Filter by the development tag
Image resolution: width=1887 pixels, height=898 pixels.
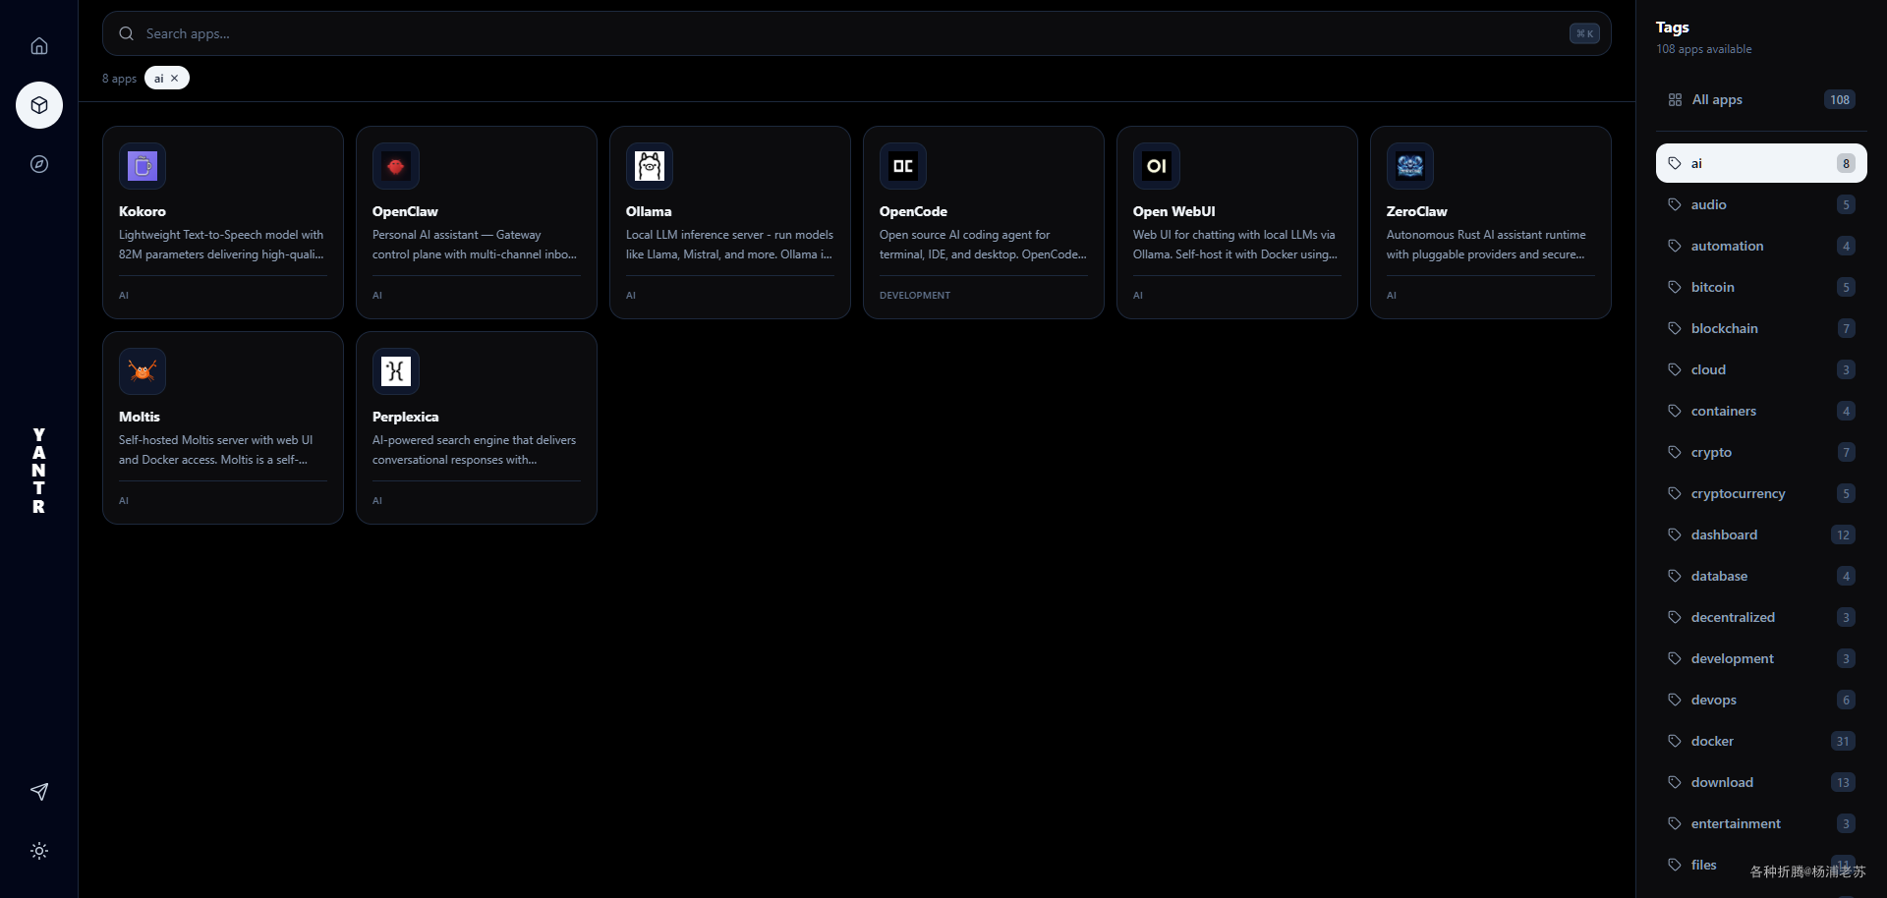click(x=1761, y=658)
